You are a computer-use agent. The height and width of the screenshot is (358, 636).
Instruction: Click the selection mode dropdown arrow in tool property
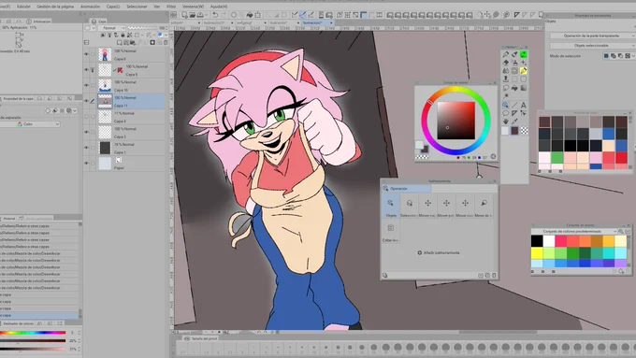[633, 56]
